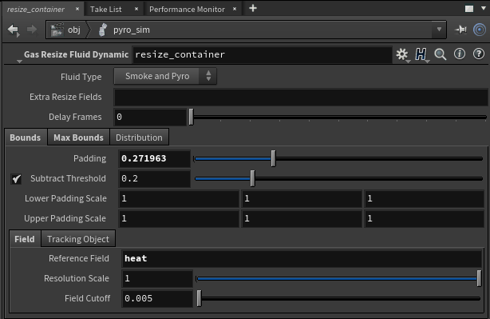Expand the network path dropdown arrow
Viewport: 490px width, 319px height.
pyautogui.click(x=439, y=30)
